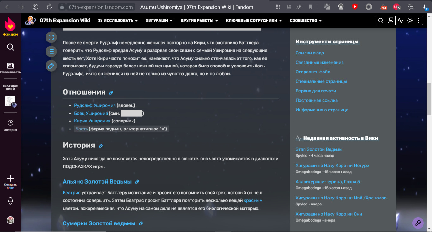This screenshot has width=432, height=232.
Task: Open wiki discussions icon in header
Action: point(391,21)
